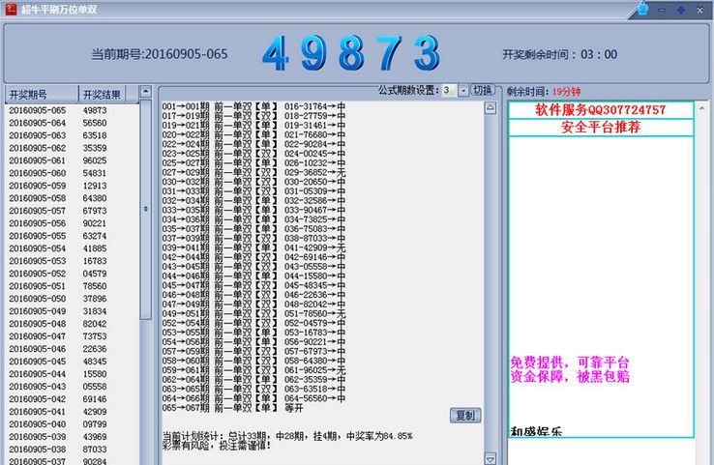Click the large 49873 draw number

351,53
